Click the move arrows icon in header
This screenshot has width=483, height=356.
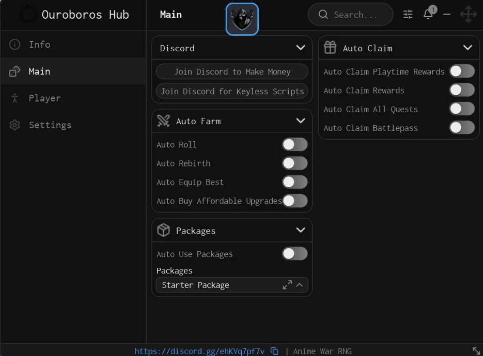coord(468,14)
